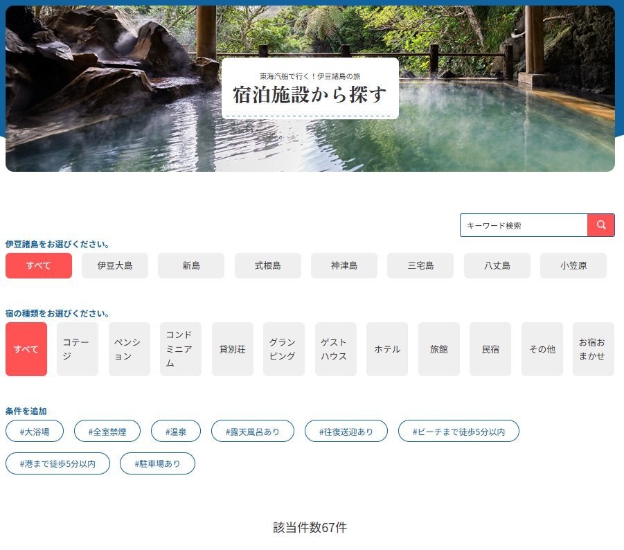624x550 pixels.
Task: Choose ペンション lodging type
Action: 130,349
